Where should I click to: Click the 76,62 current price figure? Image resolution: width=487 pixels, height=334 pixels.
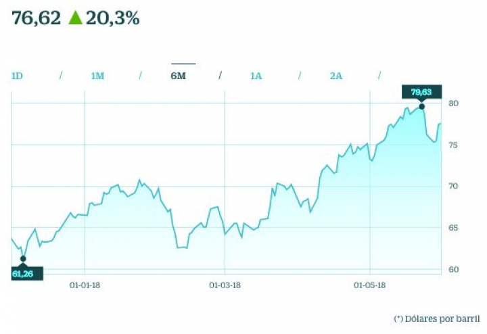[x=37, y=18]
